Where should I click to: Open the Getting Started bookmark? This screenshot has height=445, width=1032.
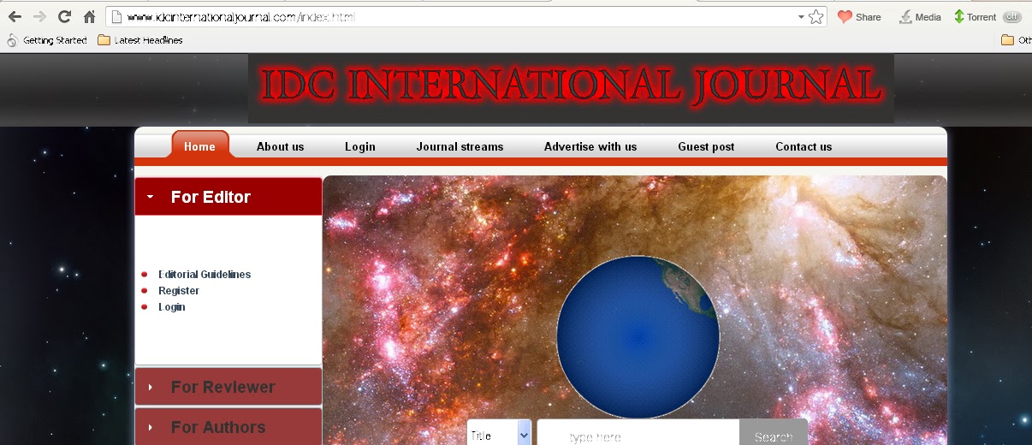(47, 40)
